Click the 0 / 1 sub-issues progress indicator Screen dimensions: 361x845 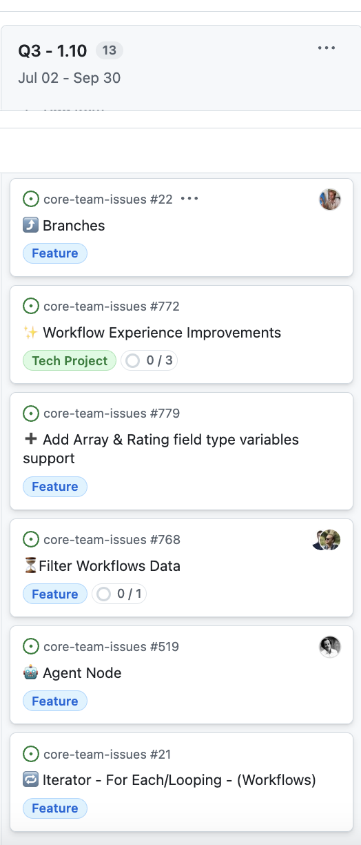[119, 594]
